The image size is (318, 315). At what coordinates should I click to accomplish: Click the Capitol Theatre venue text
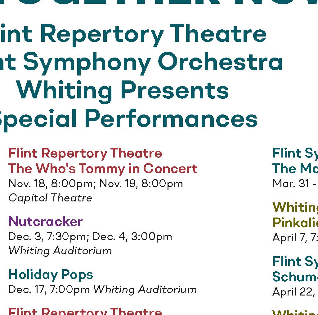tap(50, 198)
